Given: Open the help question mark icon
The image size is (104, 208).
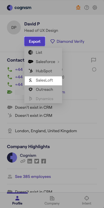Looking at the screenshot, I should 87,8.
